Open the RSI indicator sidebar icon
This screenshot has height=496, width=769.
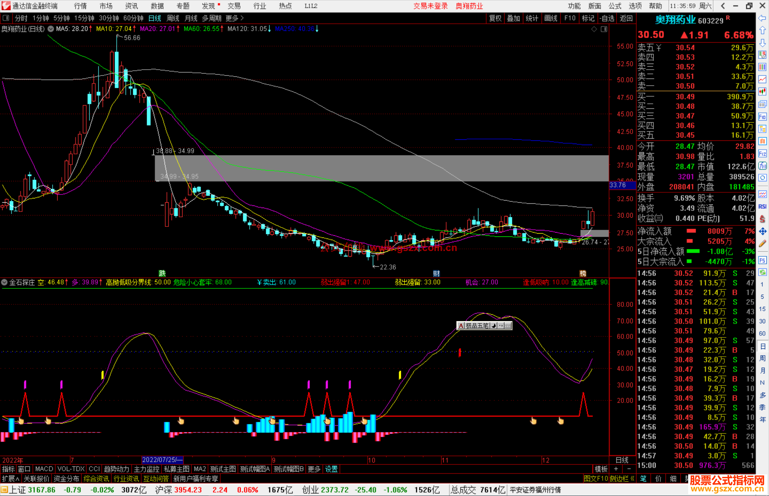click(762, 207)
